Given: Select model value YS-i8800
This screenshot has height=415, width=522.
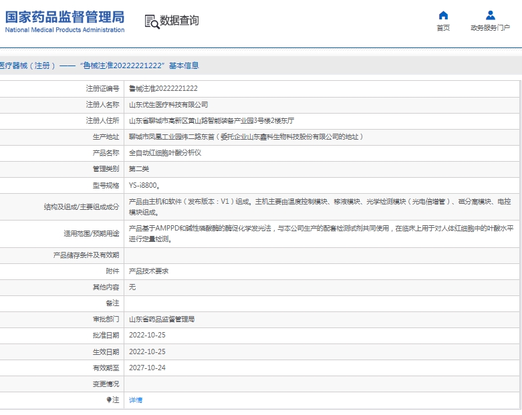Looking at the screenshot, I should 143,185.
